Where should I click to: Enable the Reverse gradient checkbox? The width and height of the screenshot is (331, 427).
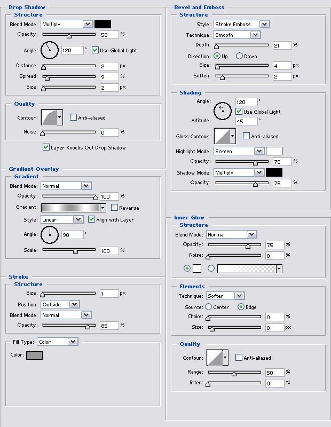pyautogui.click(x=115, y=208)
